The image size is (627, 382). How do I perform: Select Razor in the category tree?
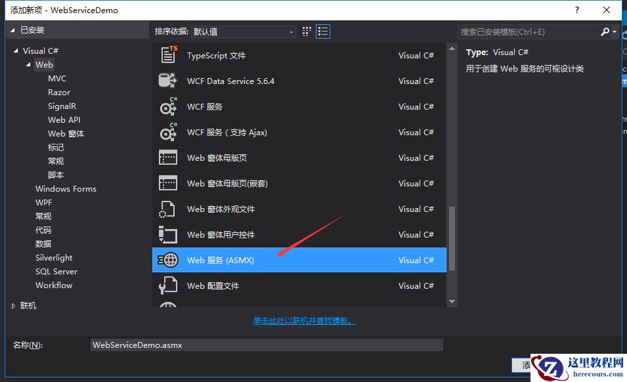tap(59, 93)
